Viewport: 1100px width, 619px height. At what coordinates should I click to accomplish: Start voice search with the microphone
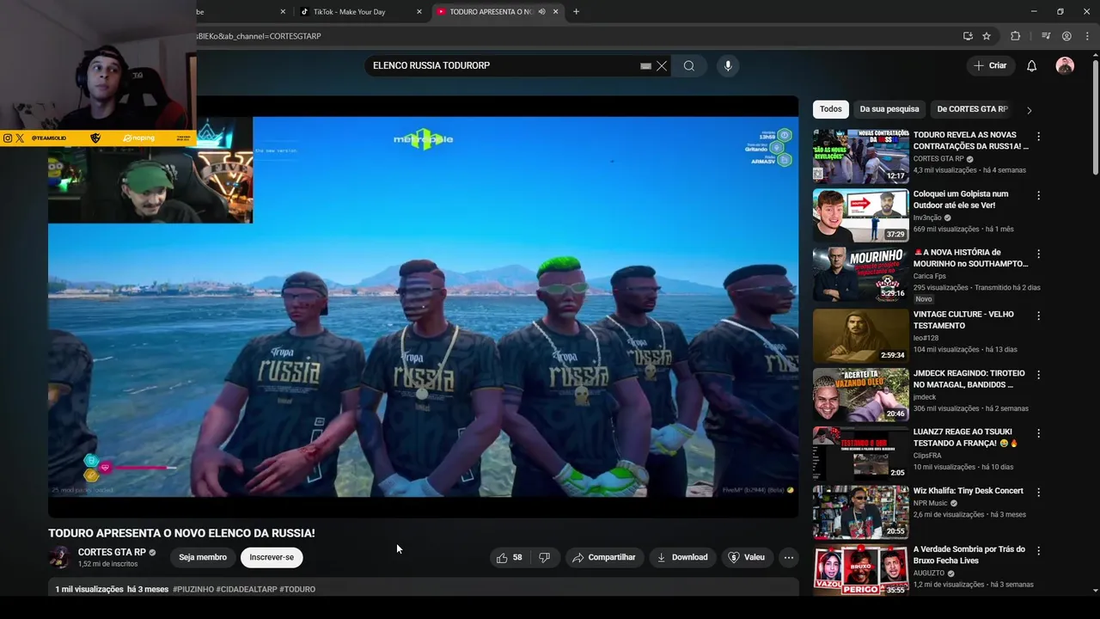pos(728,66)
